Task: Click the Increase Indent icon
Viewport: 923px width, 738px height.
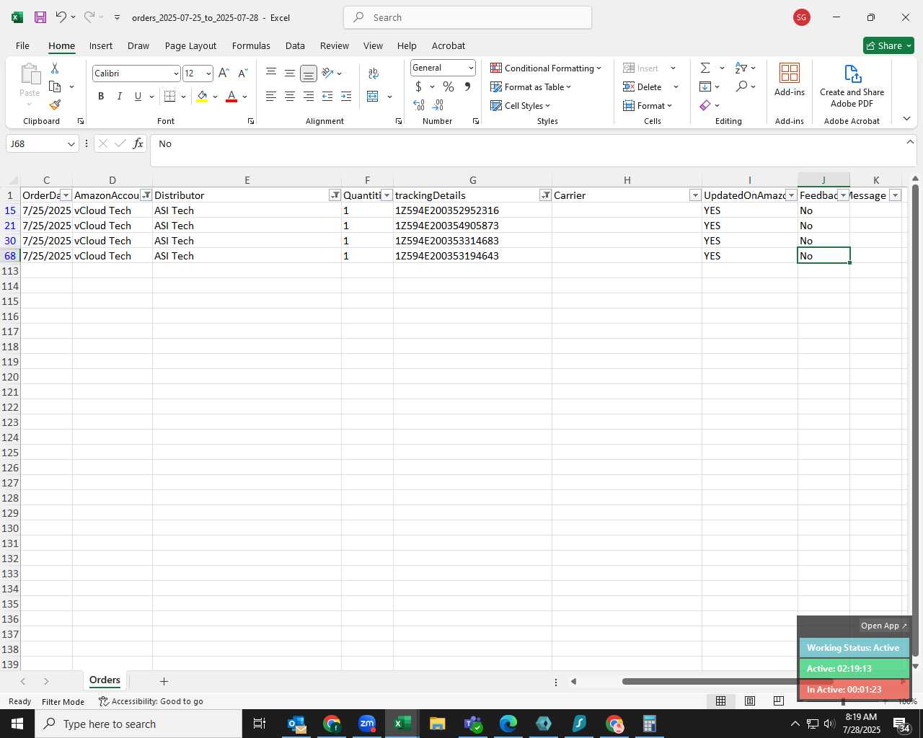Action: tap(346, 97)
